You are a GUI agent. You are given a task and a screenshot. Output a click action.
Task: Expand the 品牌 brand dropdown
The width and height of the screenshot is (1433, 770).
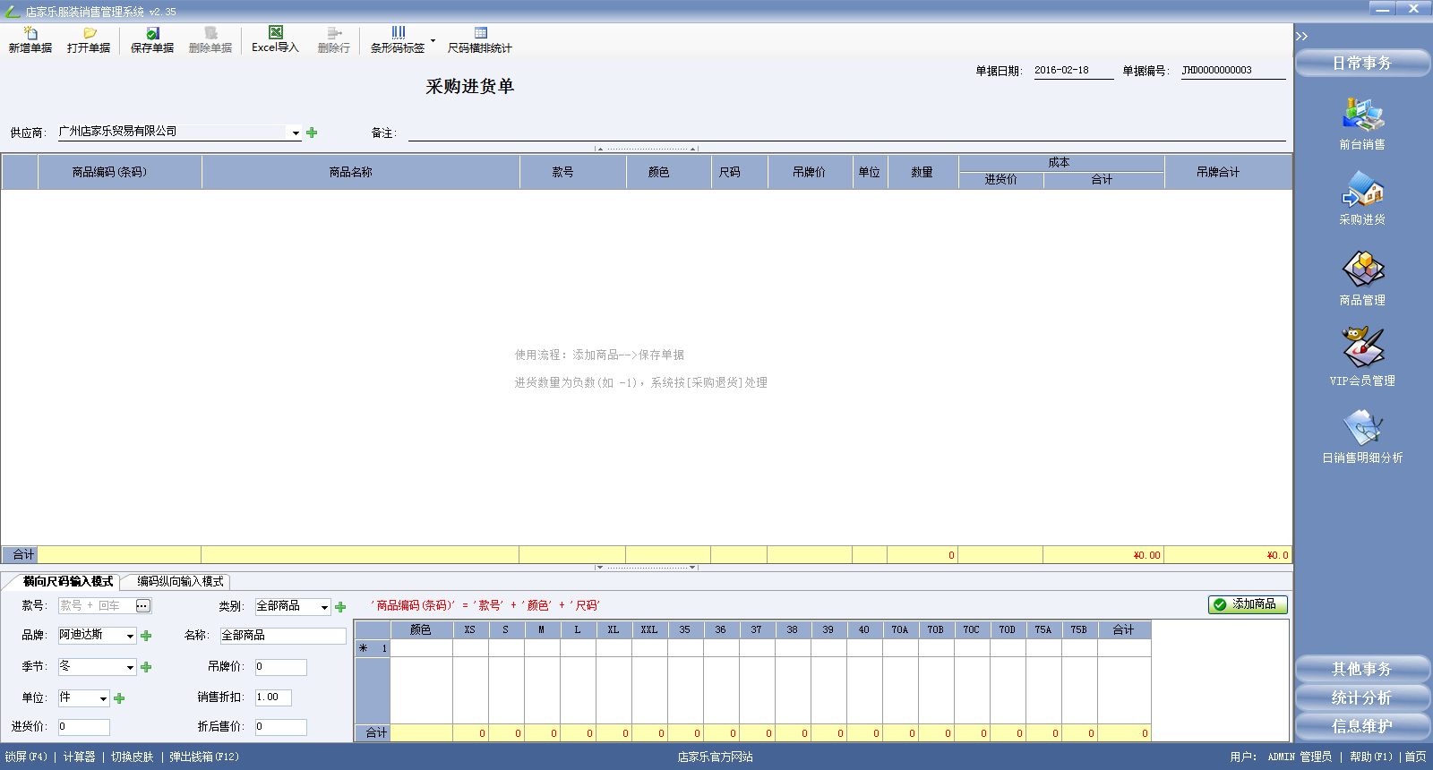pos(130,636)
